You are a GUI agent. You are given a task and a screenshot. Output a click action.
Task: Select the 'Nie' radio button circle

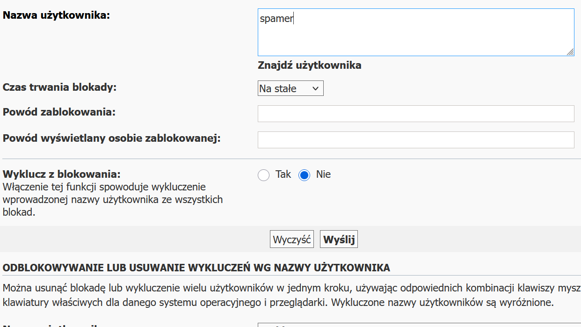click(x=305, y=175)
